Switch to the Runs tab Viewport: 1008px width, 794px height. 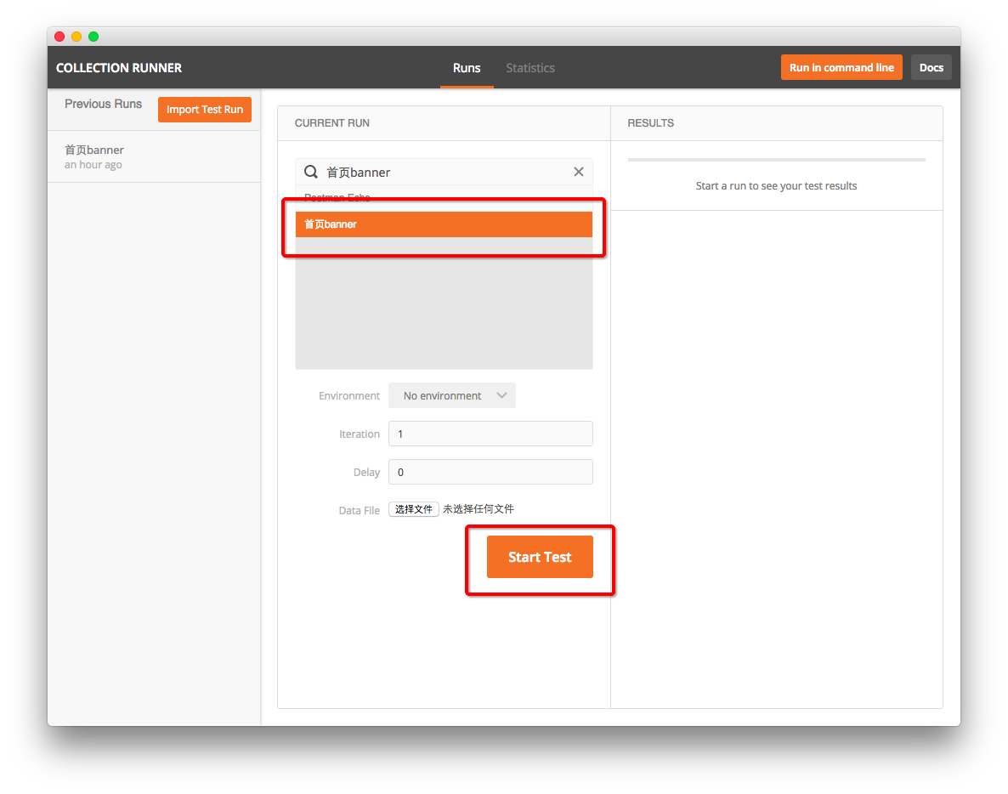pos(467,68)
